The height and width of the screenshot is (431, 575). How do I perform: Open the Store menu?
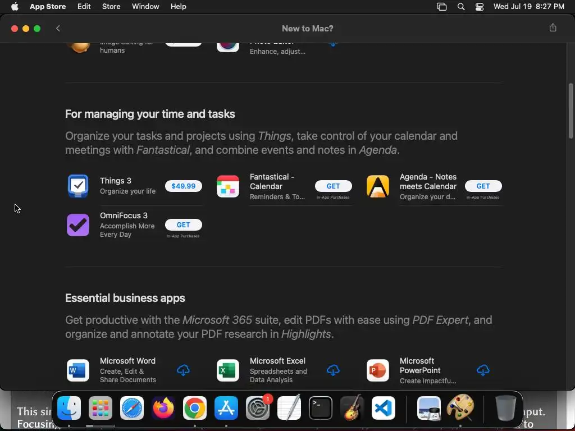point(111,7)
